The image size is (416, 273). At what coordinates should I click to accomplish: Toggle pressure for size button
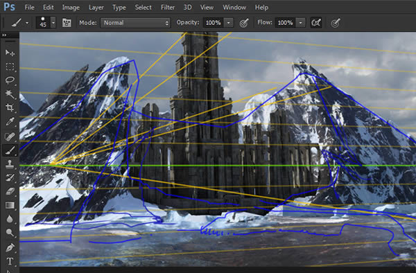(336, 23)
